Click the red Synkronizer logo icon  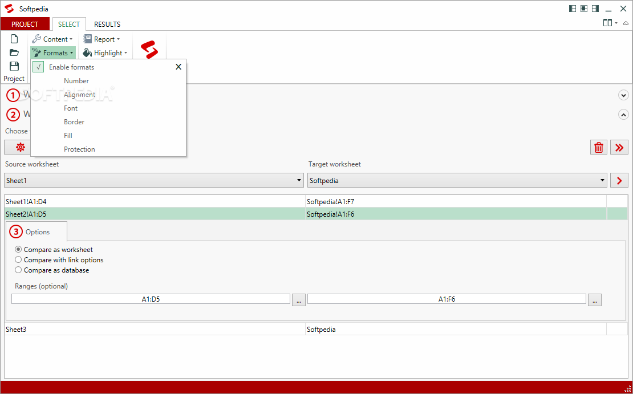coord(149,50)
